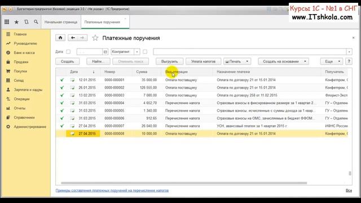The height and width of the screenshot is (203, 361).
Task: Enable the Контрагент filter checkbox
Action: click(145, 52)
